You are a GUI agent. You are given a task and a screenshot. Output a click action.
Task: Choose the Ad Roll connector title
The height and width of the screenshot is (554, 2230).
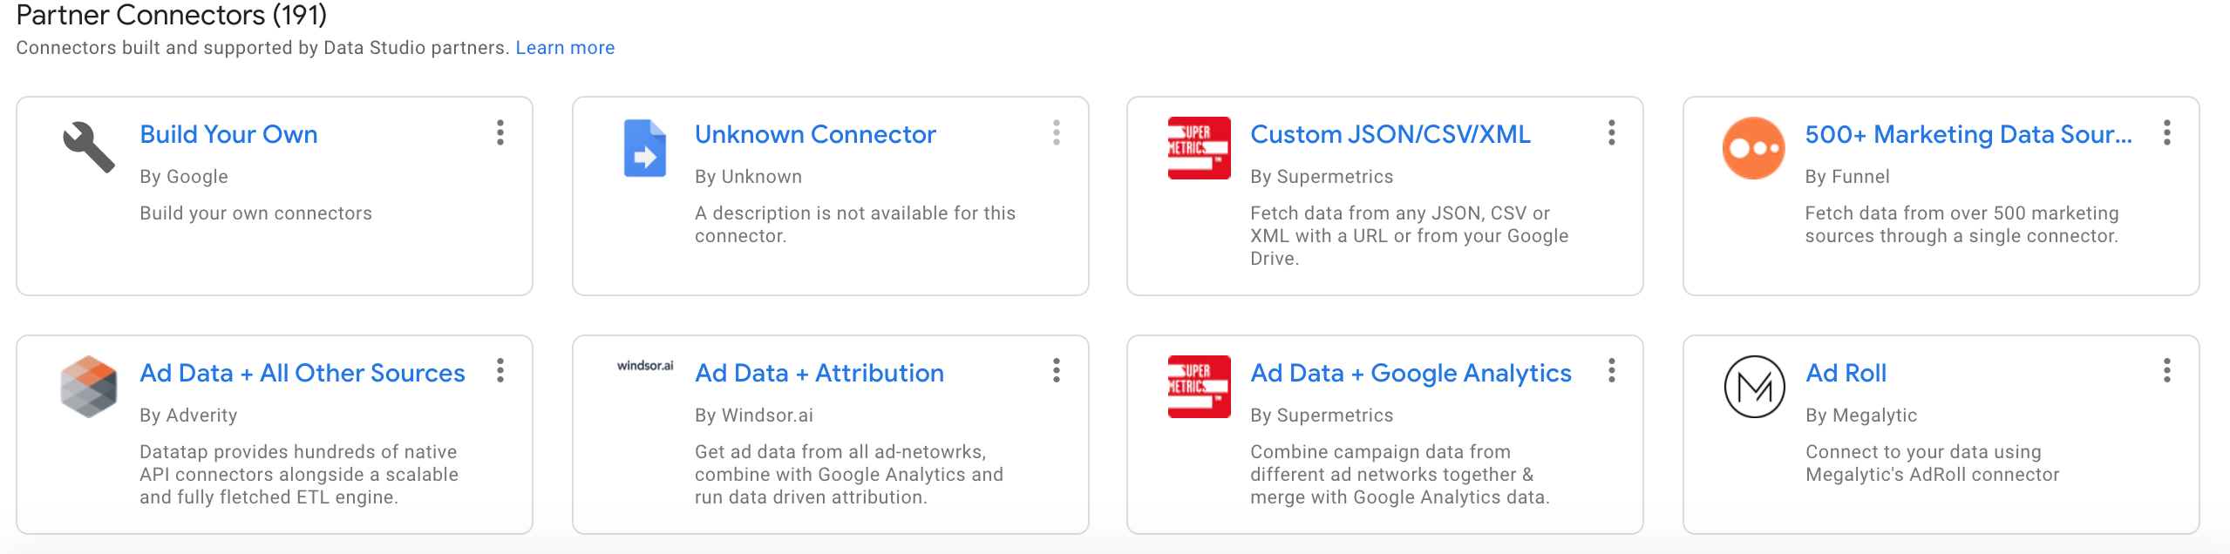[x=1846, y=373]
